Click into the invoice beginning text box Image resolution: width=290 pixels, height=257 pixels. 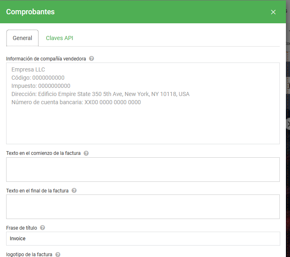tap(143, 170)
